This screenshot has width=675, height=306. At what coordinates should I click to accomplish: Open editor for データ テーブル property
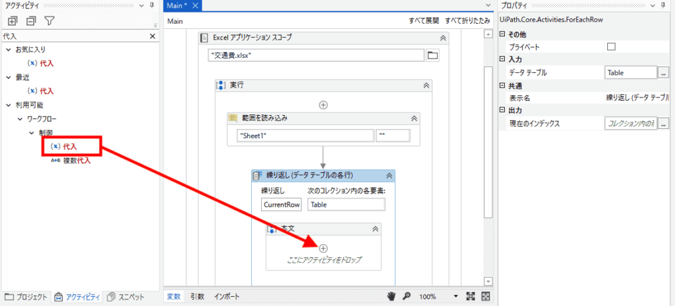click(x=663, y=72)
